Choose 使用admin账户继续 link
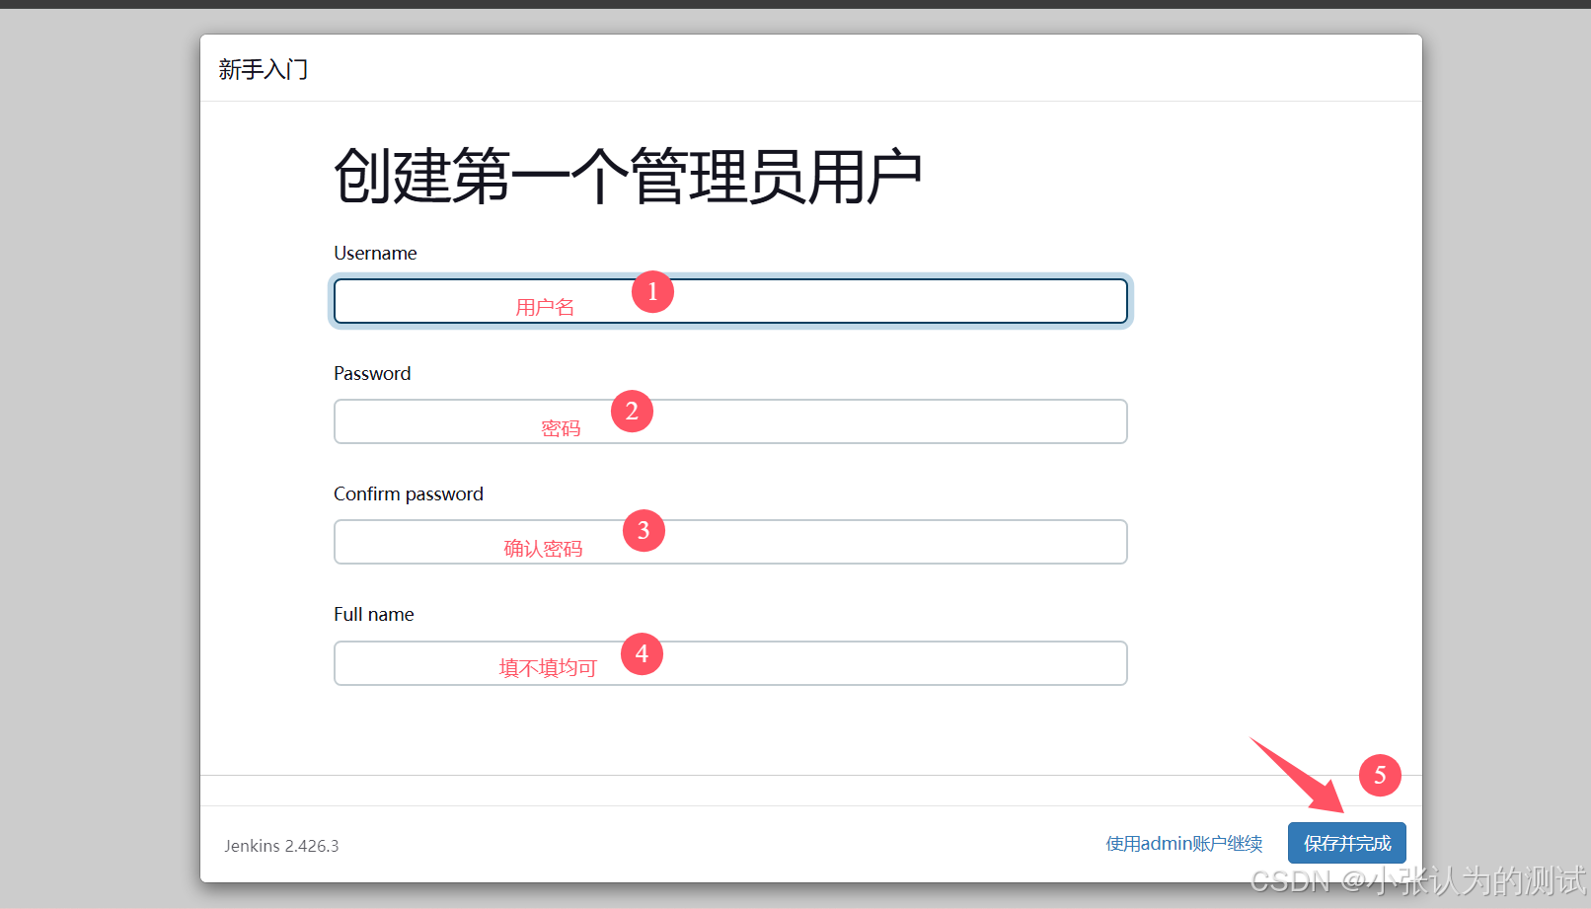The image size is (1591, 909). 1184,844
